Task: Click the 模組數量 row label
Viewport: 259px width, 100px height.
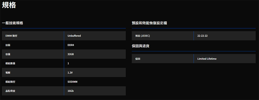Action: pos(10,63)
